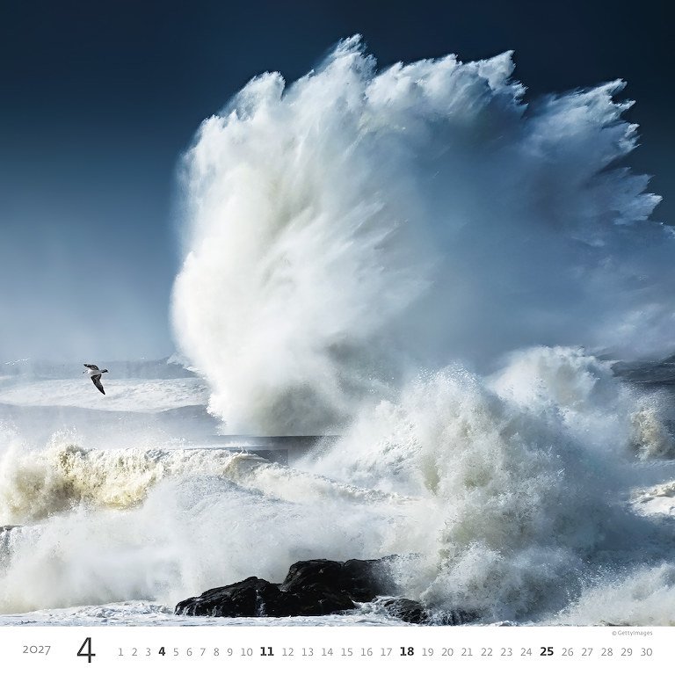The height and width of the screenshot is (675, 675).
Task: Select day 21 in the date strip
Action: pyautogui.click(x=467, y=652)
